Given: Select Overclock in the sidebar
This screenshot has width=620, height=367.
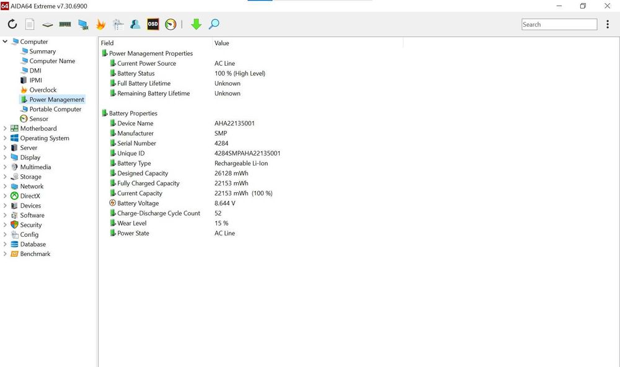Looking at the screenshot, I should (43, 90).
